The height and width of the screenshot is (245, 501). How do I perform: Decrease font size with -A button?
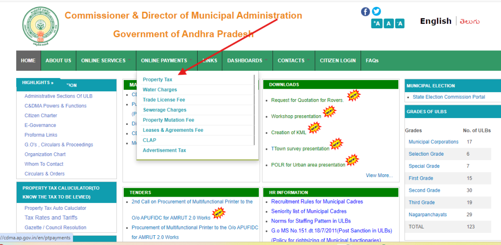(x=399, y=23)
